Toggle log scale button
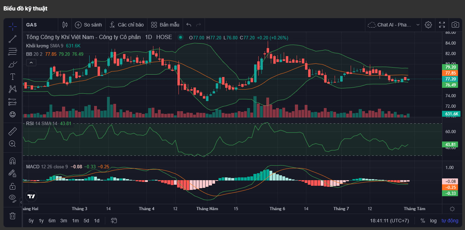 coord(433,221)
